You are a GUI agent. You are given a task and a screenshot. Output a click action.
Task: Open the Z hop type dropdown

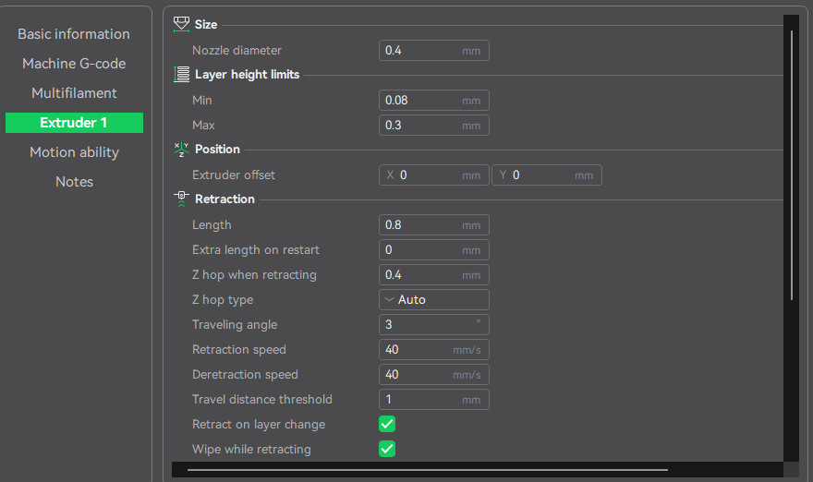pyautogui.click(x=434, y=299)
